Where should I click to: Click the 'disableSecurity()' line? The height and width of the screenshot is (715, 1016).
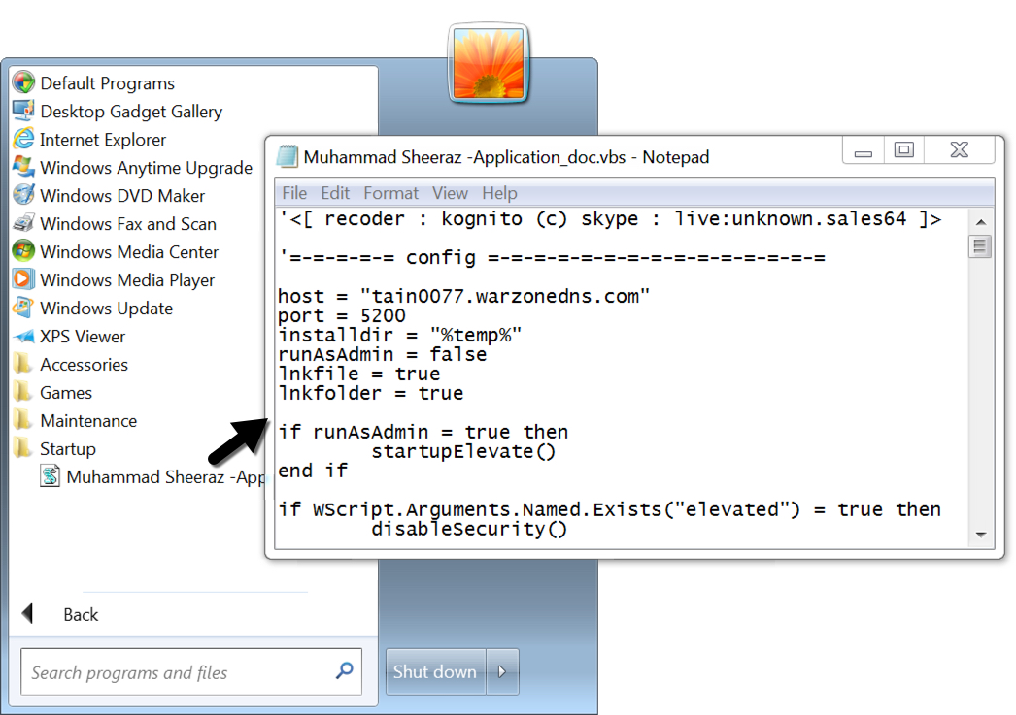point(469,529)
